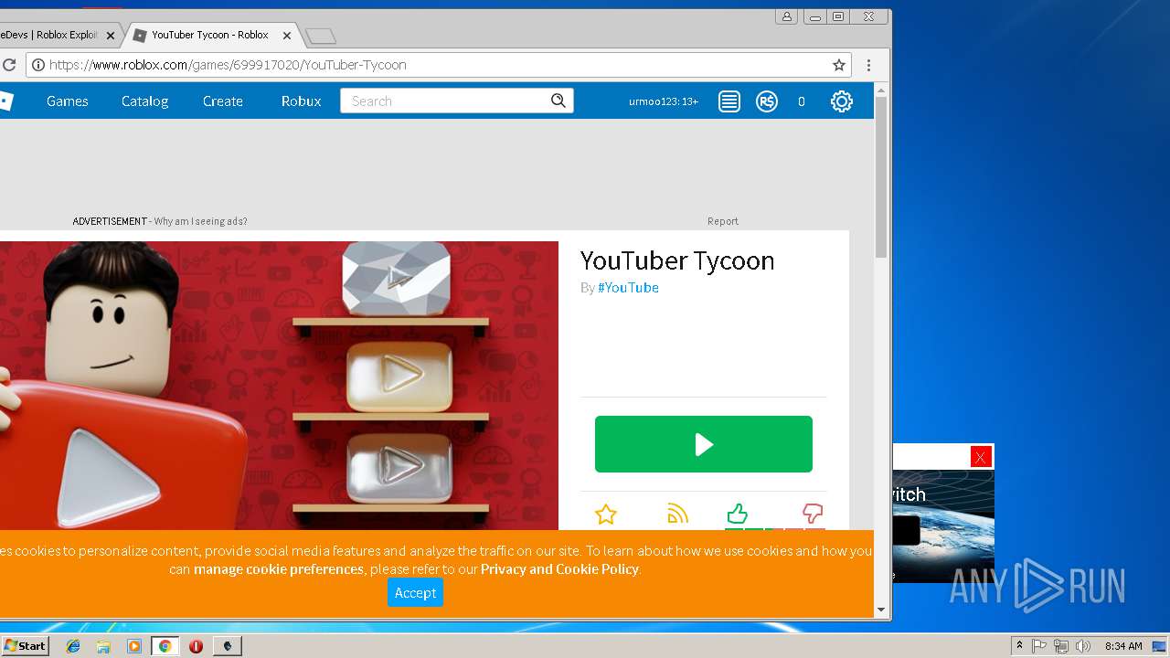Close the YouTuber Tycoon tab
1170x658 pixels.
287,36
